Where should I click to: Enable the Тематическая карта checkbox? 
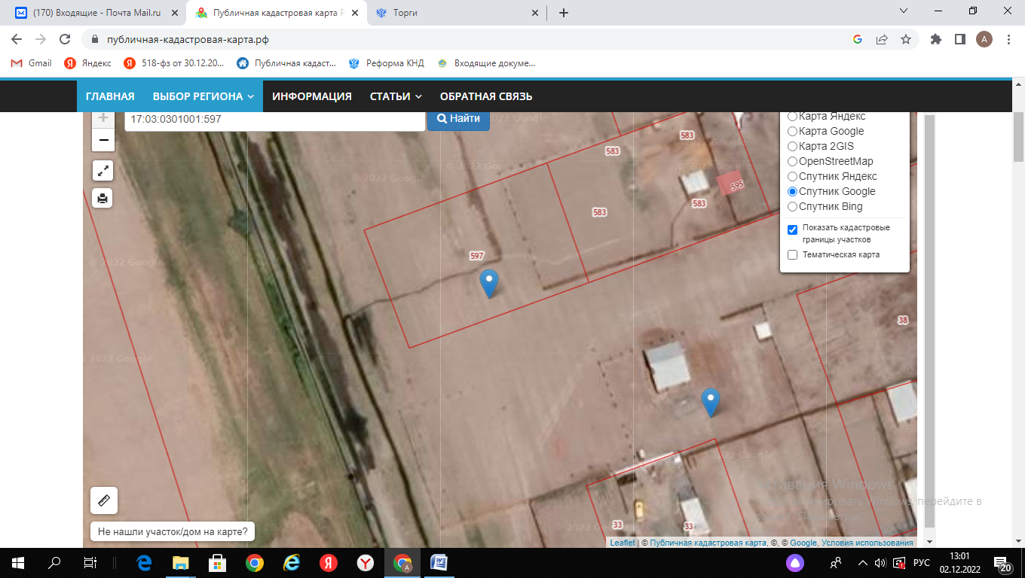pos(792,254)
